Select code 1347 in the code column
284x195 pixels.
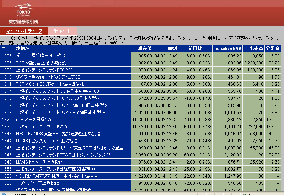click(7, 155)
